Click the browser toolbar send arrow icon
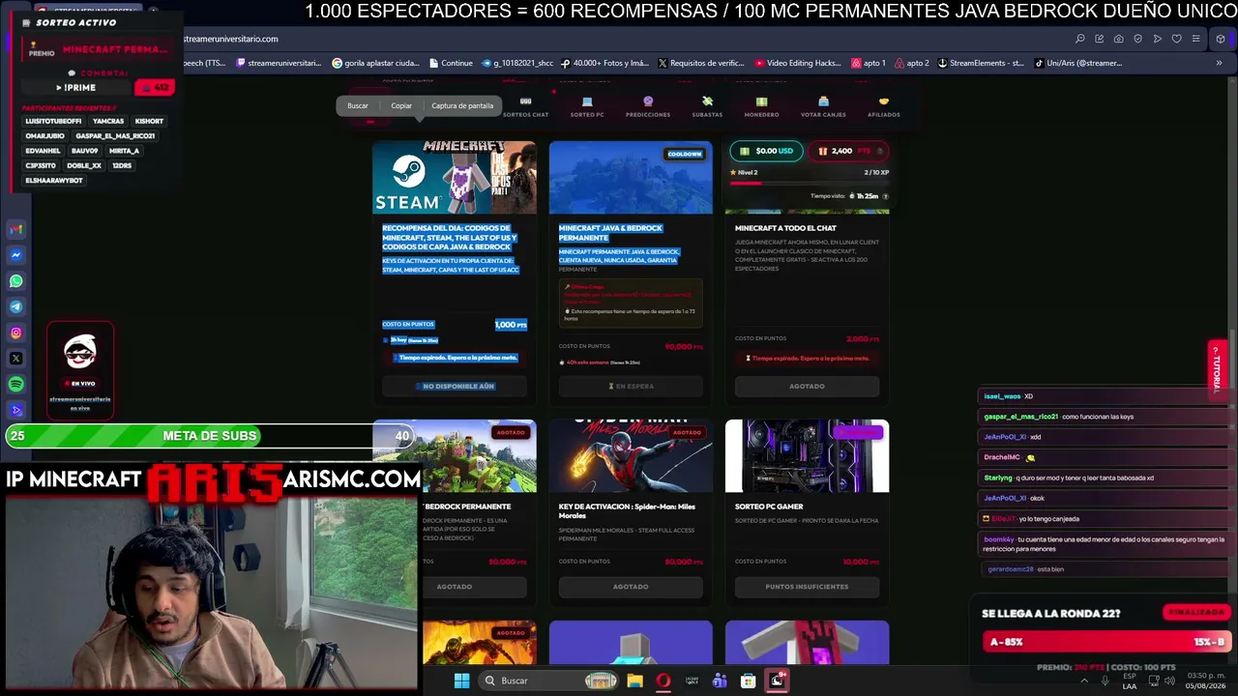The height and width of the screenshot is (696, 1238). pyautogui.click(x=1158, y=39)
